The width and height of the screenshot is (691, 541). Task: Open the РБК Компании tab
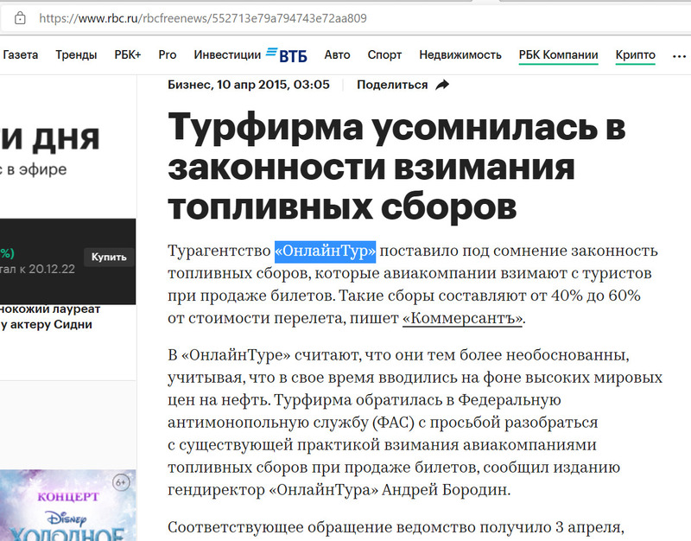pos(558,54)
